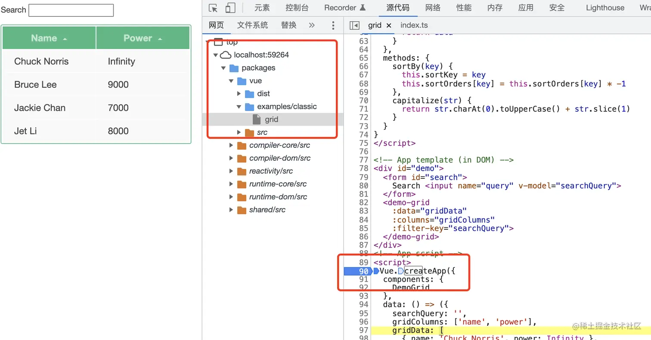Toggle a breakpoint on line 97
651x340 pixels.
tap(364, 330)
